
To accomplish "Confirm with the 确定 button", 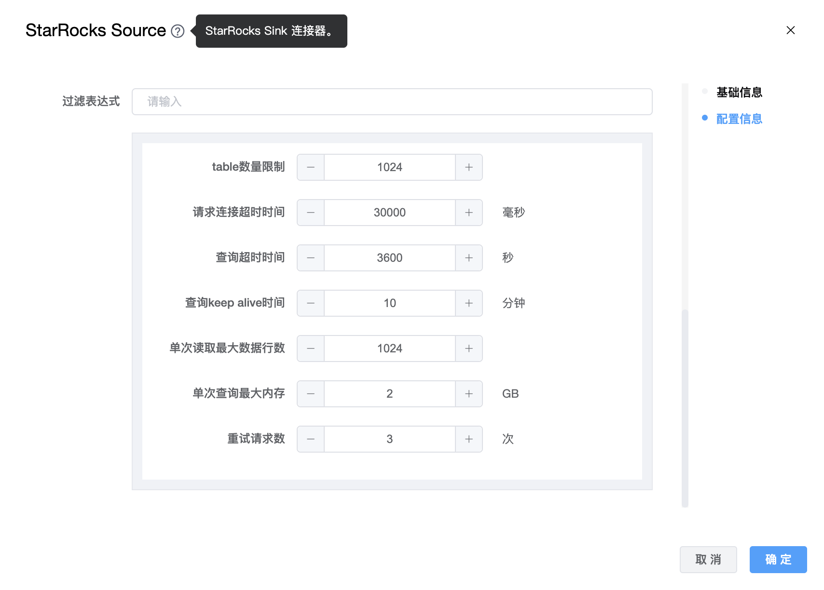I will pyautogui.click(x=778, y=560).
